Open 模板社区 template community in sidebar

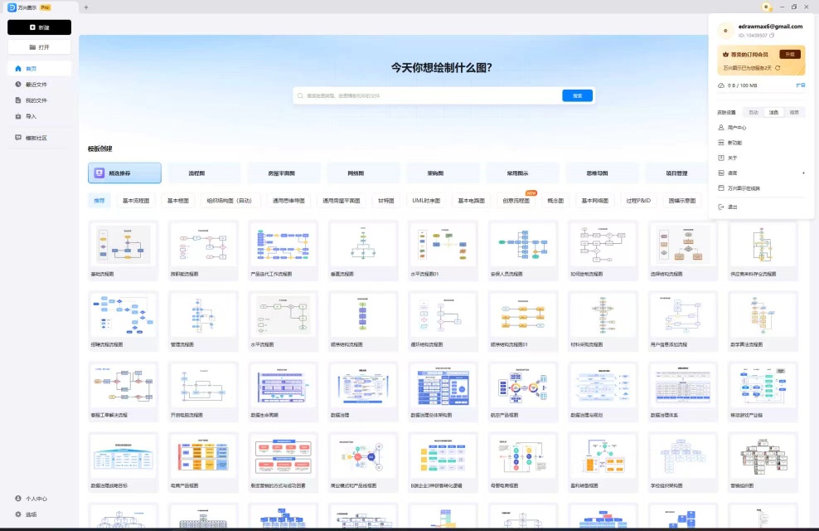(39, 138)
